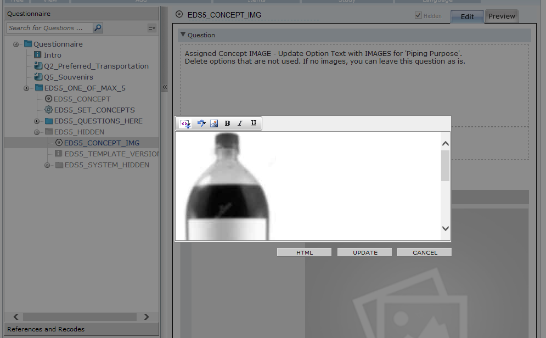Click the editor scroll down arrow
Screen dimensions: 546x338
coord(445,228)
